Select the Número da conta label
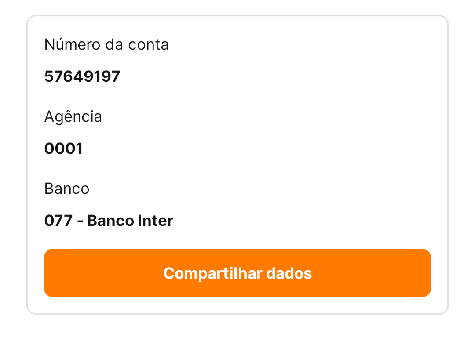 coord(106,44)
